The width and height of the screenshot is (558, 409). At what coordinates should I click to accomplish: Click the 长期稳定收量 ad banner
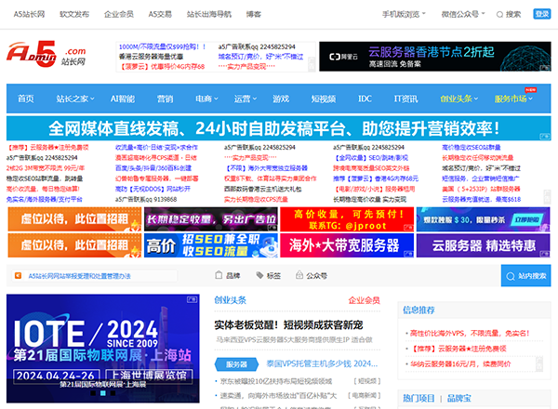click(x=211, y=219)
